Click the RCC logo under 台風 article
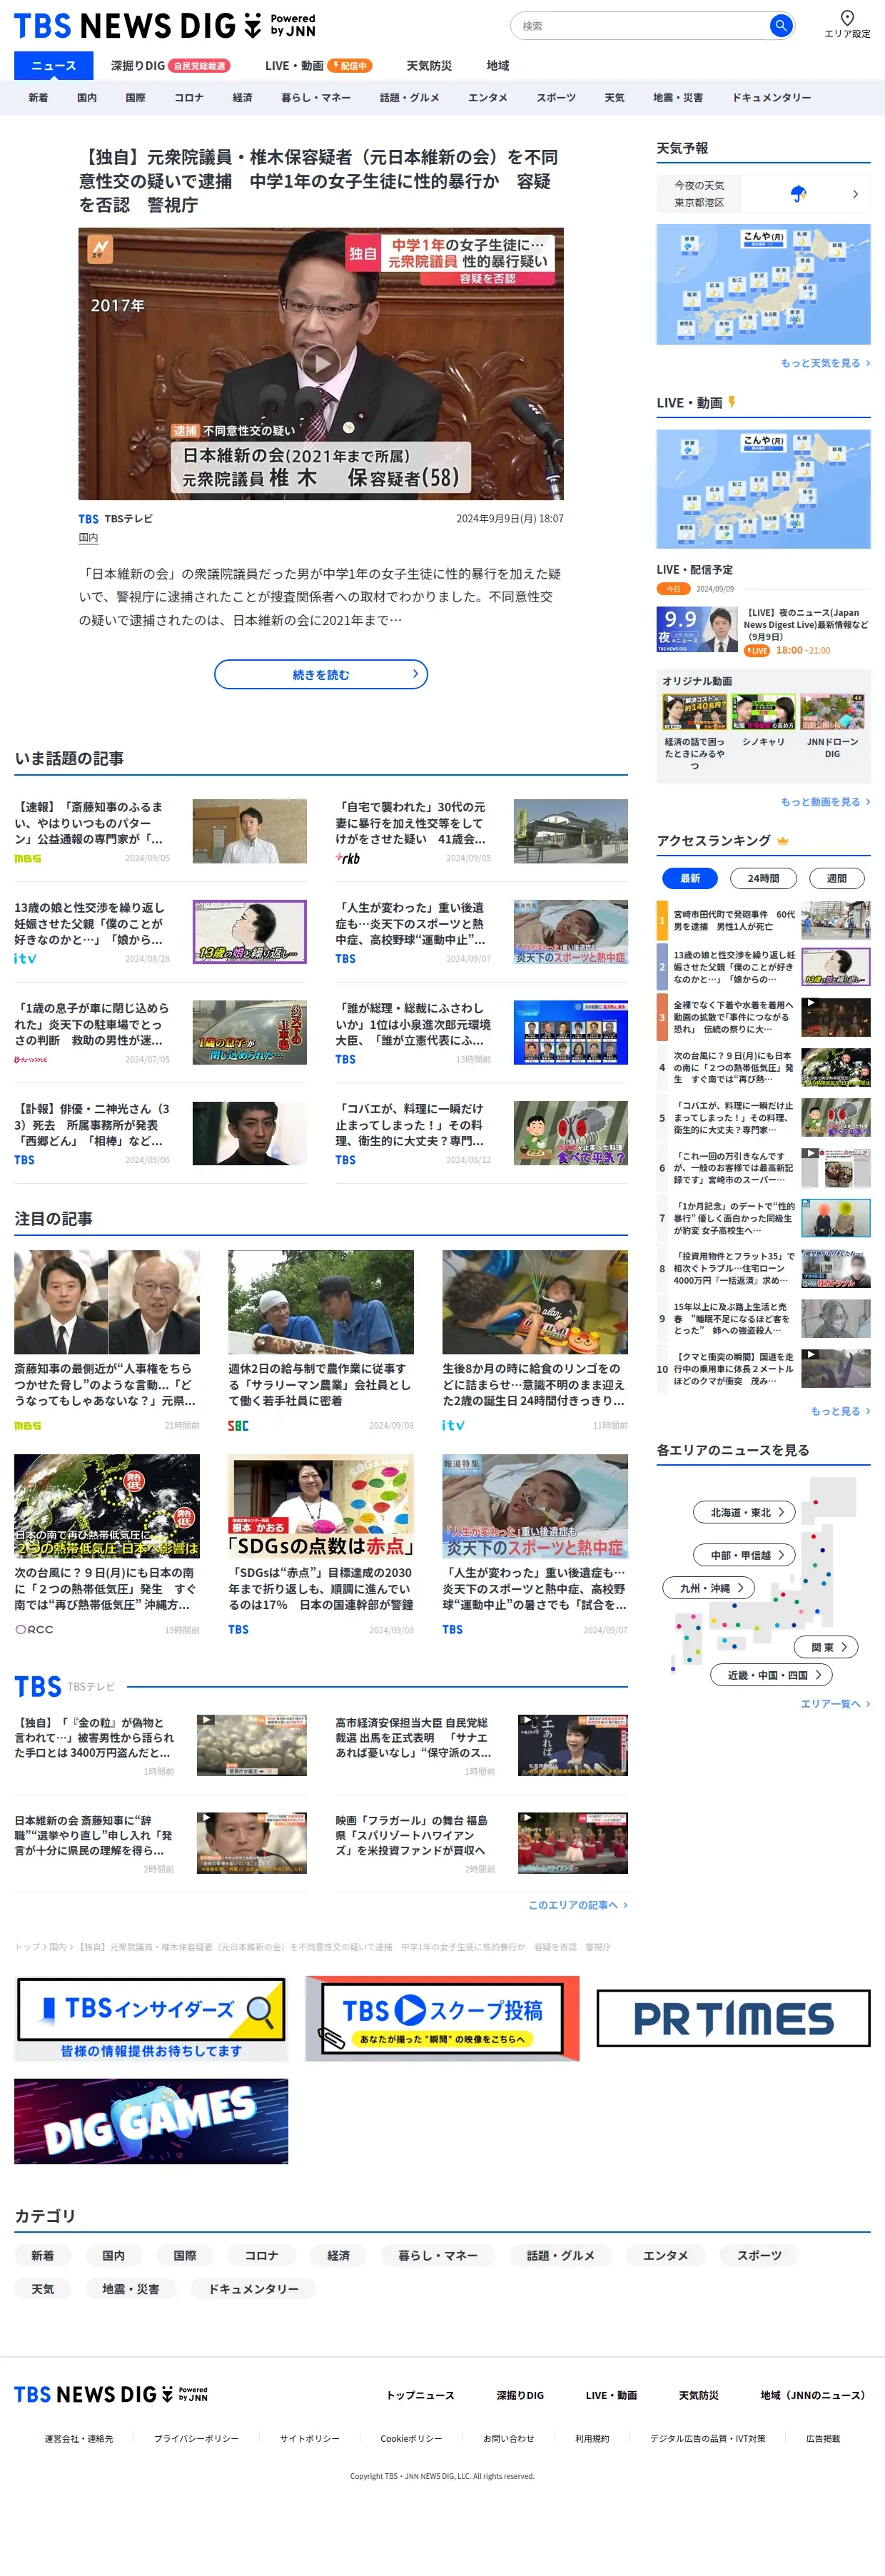The image size is (885, 2576). click(x=34, y=1629)
